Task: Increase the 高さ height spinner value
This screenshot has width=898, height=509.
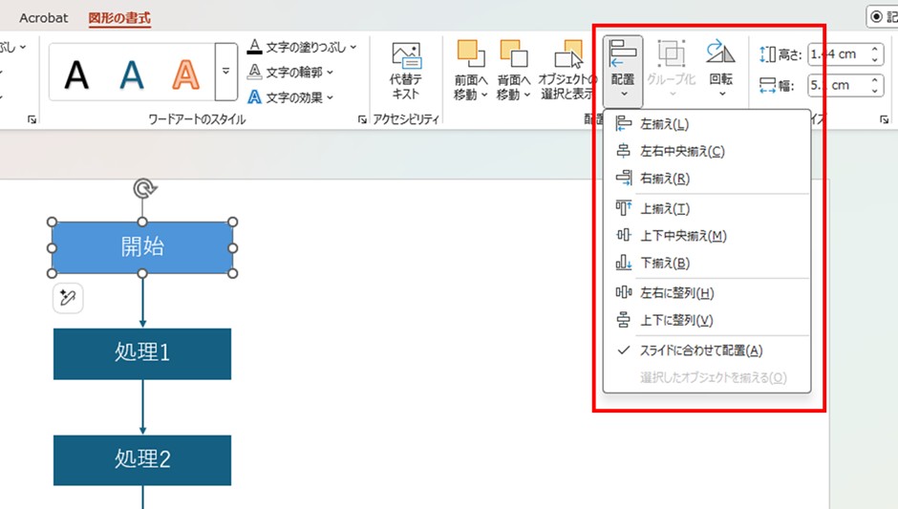Action: coord(876,49)
